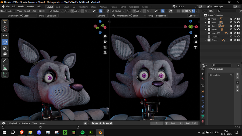Toggle lock on cadera vertex group
242x136 pixels.
232,75
